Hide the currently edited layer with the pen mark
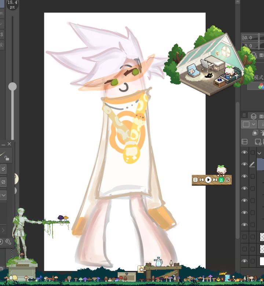The width and height of the screenshot is (264, 286). coord(245,164)
